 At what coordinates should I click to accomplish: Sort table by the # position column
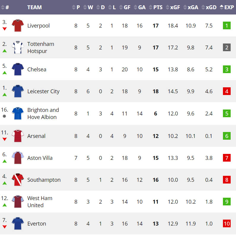(x=5, y=7)
